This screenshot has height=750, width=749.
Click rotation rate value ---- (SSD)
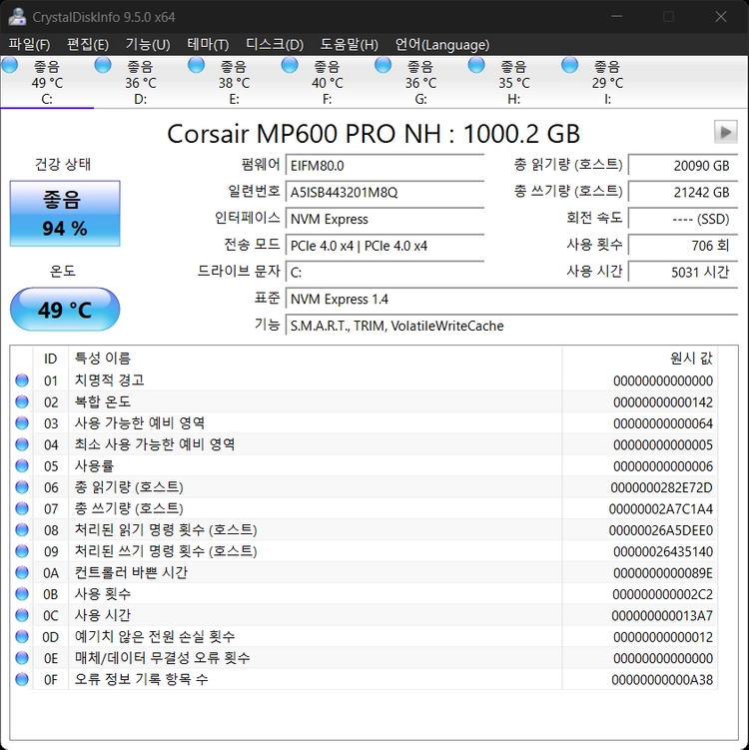click(682, 219)
